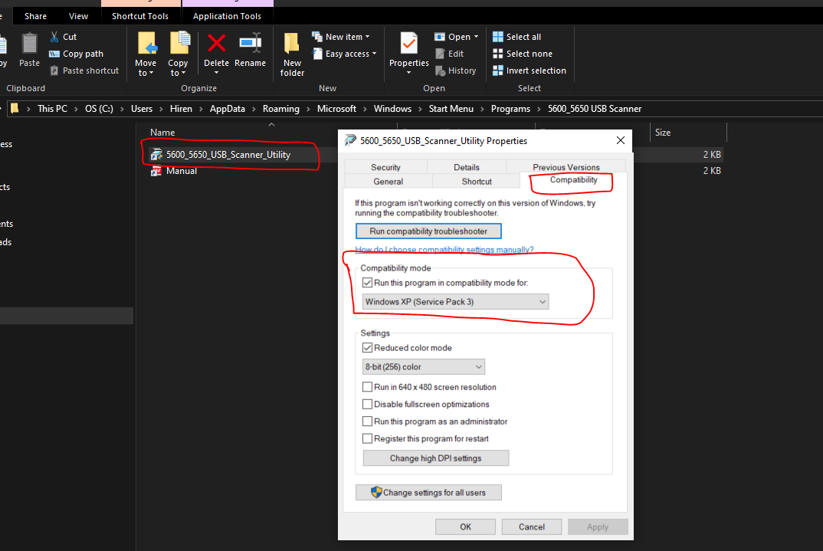Click Select none in ribbon
Image resolution: width=823 pixels, height=551 pixels.
pyautogui.click(x=523, y=54)
